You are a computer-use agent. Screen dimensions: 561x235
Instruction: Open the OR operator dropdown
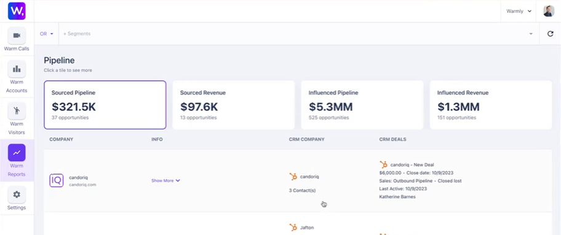[47, 34]
